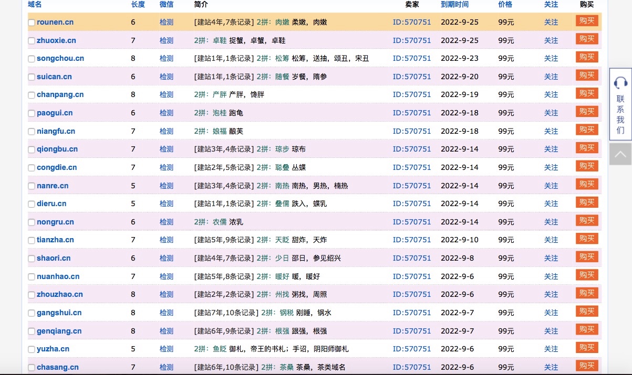632x375 pixels.
Task: Open seller ID:570751 in qiongbu.cn row
Action: [411, 149]
